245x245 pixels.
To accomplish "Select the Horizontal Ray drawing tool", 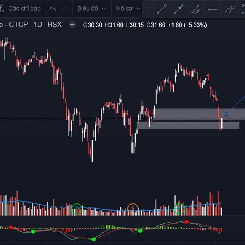I will [212, 9].
